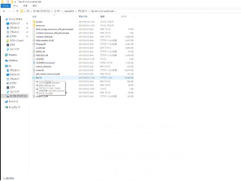The height and width of the screenshot is (181, 241).
Task: Click the PC computer icon in sidebar
Action: 6,66
